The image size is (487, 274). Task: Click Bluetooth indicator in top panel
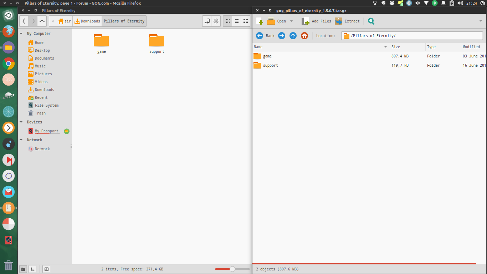click(x=435, y=3)
